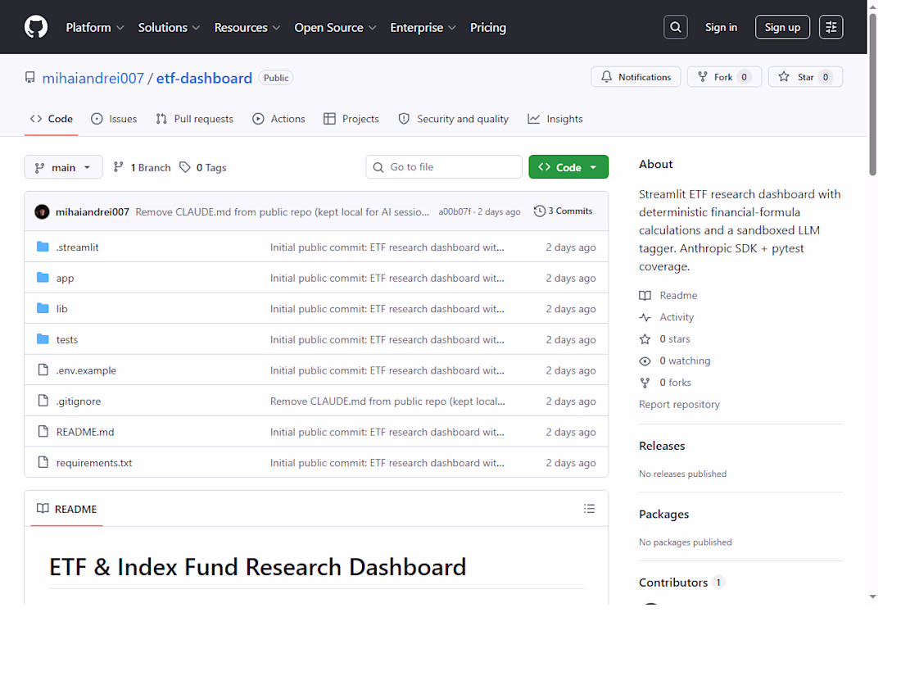Open the Pull requests tab
Screen dimensions: 901x676
(194, 119)
